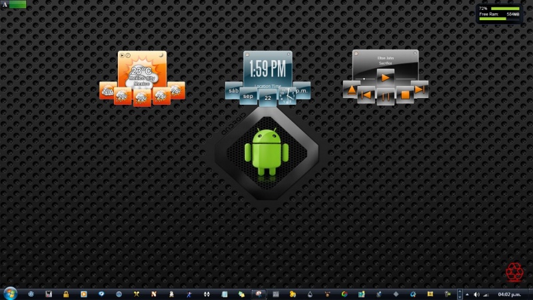This screenshot has width=533, height=300.
Task: Click the 72% usage meter bar
Action: pyautogui.click(x=505, y=9)
